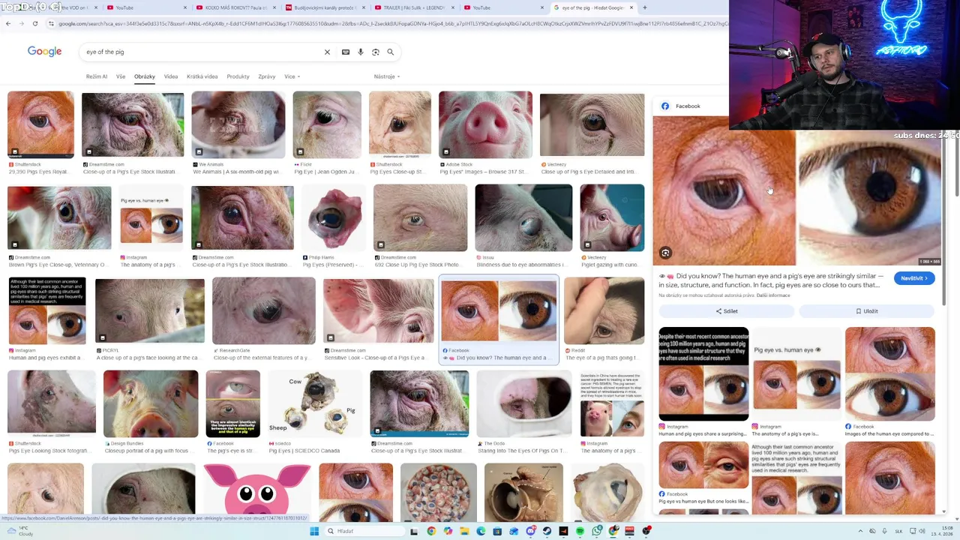The height and width of the screenshot is (540, 960).
Task: Click in the Google search input field
Action: click(x=202, y=52)
